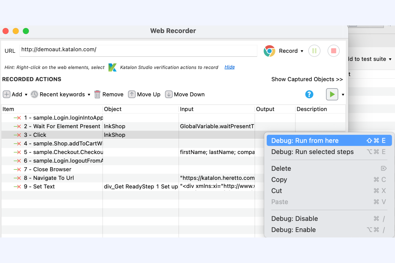The height and width of the screenshot is (263, 395).
Task: Expand the Record browser dropdown arrow
Action: 302,51
